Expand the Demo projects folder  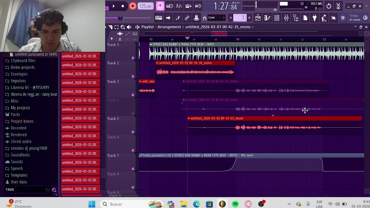23,67
